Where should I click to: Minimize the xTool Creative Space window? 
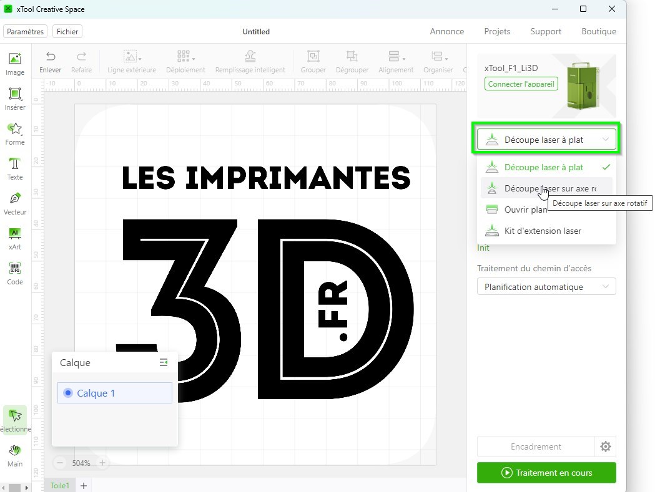[x=555, y=9]
